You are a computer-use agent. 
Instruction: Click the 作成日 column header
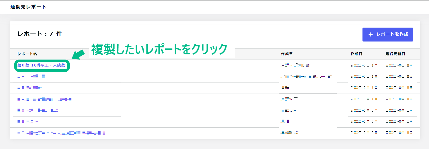pos(357,54)
